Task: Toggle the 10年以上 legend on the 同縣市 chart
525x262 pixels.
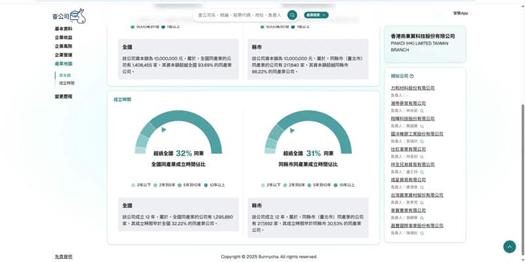Action: click(344, 185)
